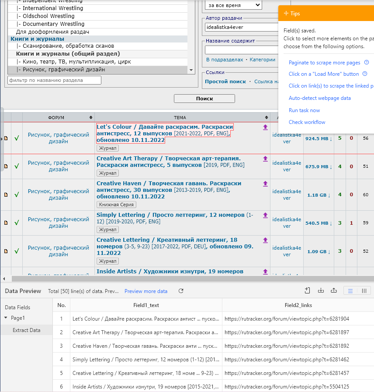Click the 924.5 MB download link
Image resolution: width=374 pixels, height=392 pixels.
coord(319,138)
